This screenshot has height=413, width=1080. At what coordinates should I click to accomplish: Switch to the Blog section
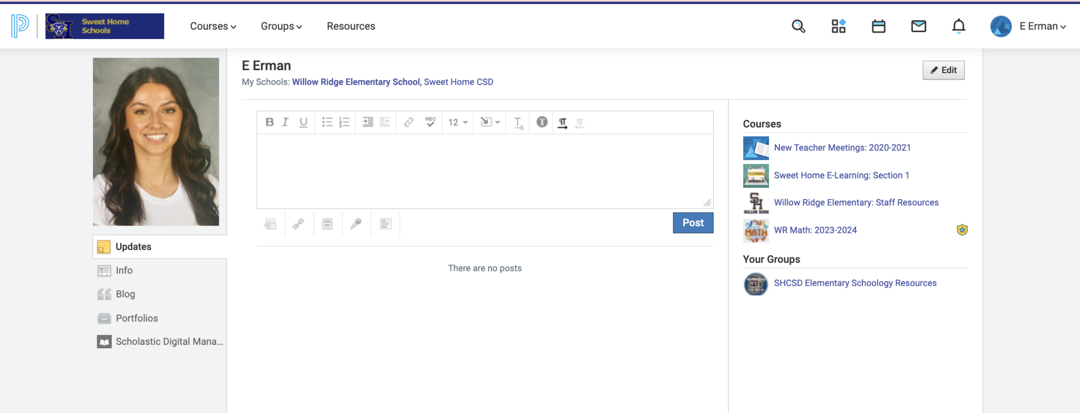[x=126, y=294]
